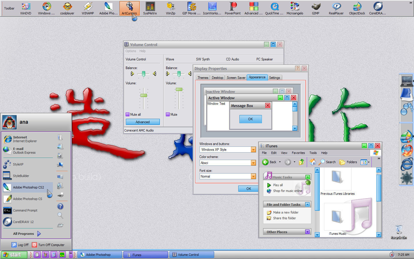Open the coolplayer shortcut icon

pos(67,8)
